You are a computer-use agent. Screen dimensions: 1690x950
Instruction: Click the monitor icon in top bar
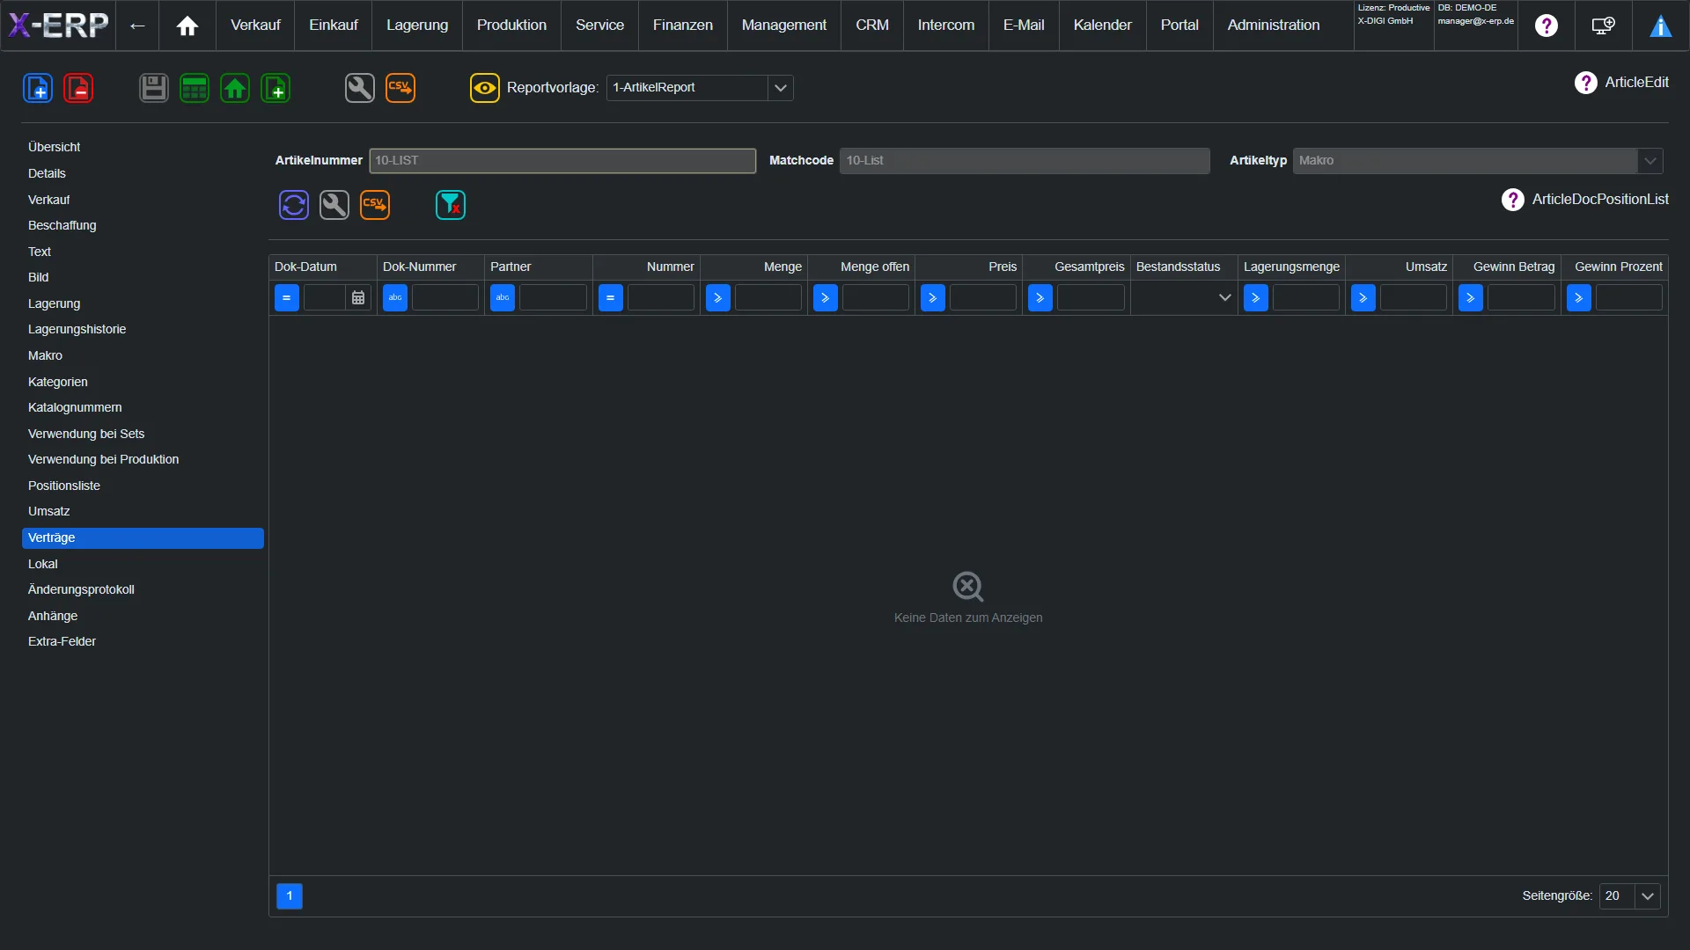pos(1604,26)
